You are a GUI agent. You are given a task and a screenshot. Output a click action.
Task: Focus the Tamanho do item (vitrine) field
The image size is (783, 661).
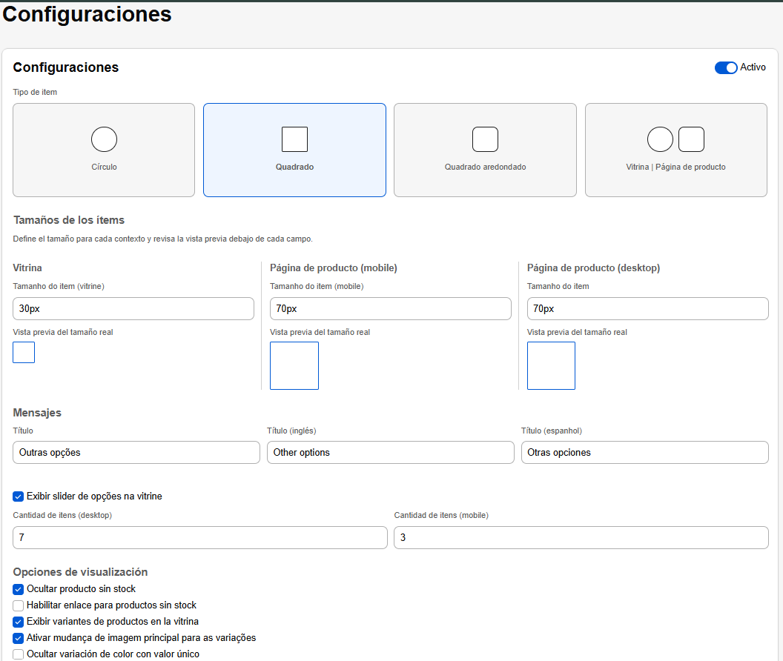[x=133, y=308]
